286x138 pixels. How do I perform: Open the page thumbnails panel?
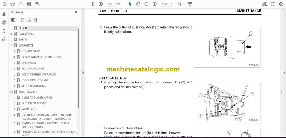(4, 23)
